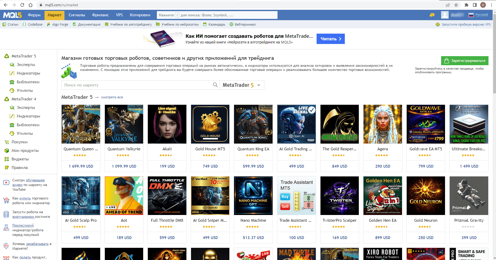
Task: Select MetaTrader 4 Библиотеки in sidebar
Action: tap(28, 125)
